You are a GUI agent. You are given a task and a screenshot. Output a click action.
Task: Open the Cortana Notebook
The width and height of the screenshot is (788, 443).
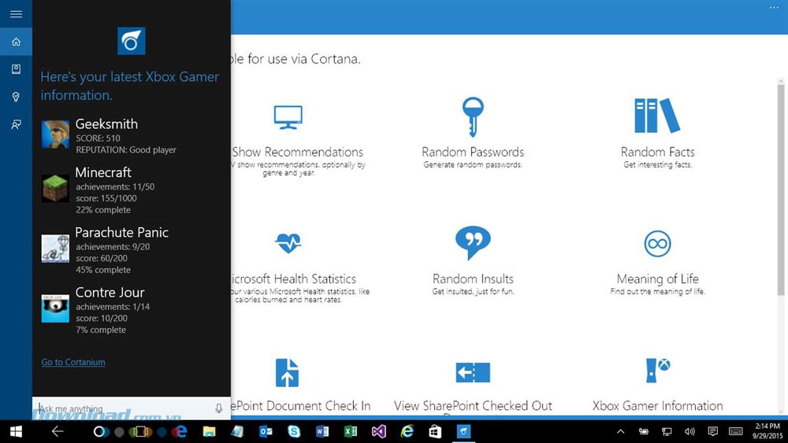16,69
